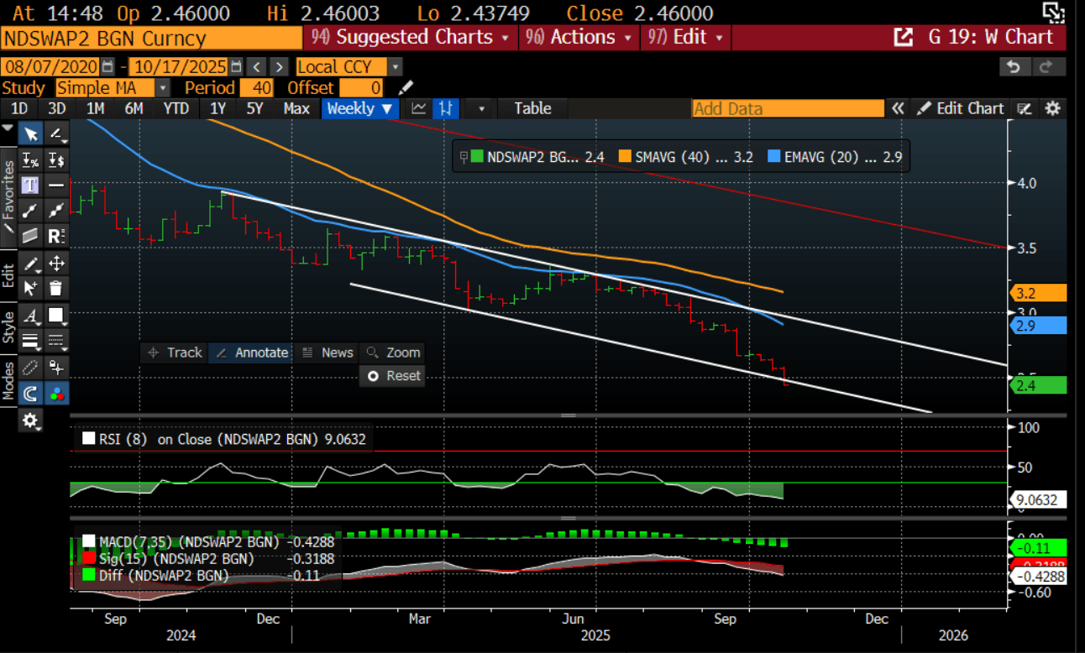
Task: Click the pop-out chart window icon
Action: coord(904,37)
